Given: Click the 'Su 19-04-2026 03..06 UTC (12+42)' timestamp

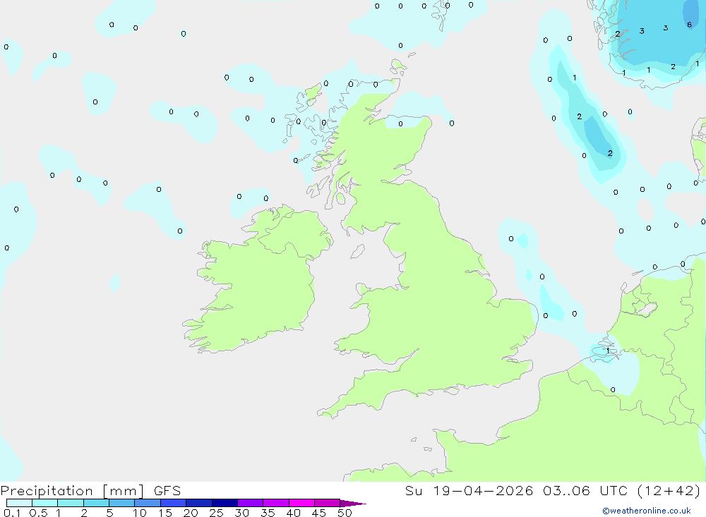Looking at the screenshot, I should click(553, 491).
